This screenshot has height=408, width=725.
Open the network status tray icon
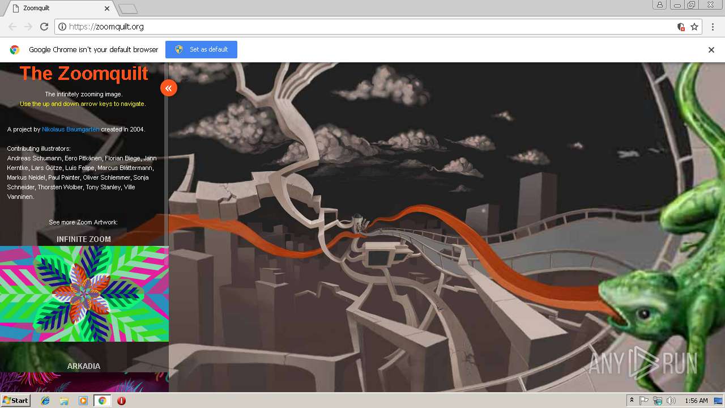coord(658,401)
